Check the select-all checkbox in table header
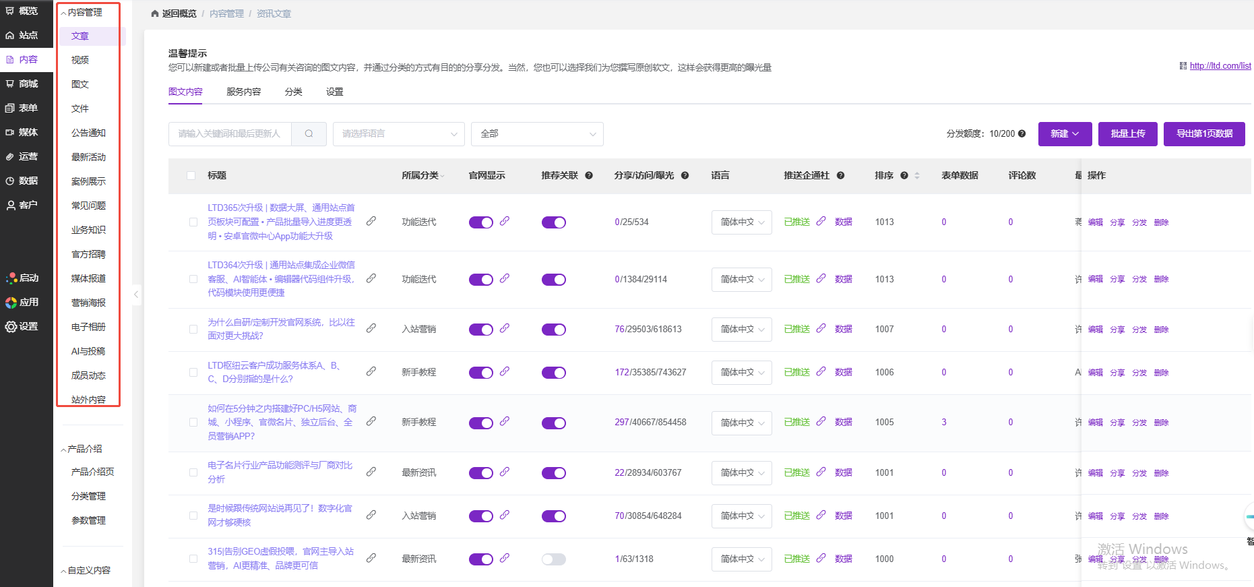Image resolution: width=1254 pixels, height=587 pixels. coord(191,176)
